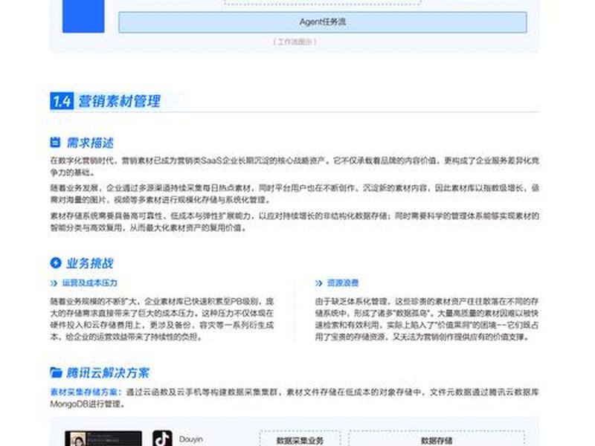The image size is (595, 446).
Task: Click the solid blue square block
Action: pyautogui.click(x=83, y=16)
